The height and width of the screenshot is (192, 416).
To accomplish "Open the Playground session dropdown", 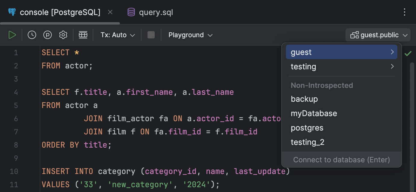I will (x=190, y=35).
